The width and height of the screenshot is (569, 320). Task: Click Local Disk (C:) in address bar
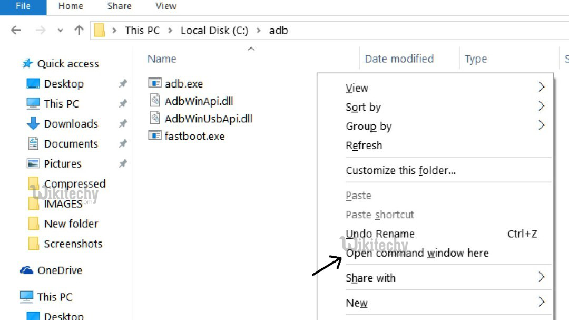214,30
